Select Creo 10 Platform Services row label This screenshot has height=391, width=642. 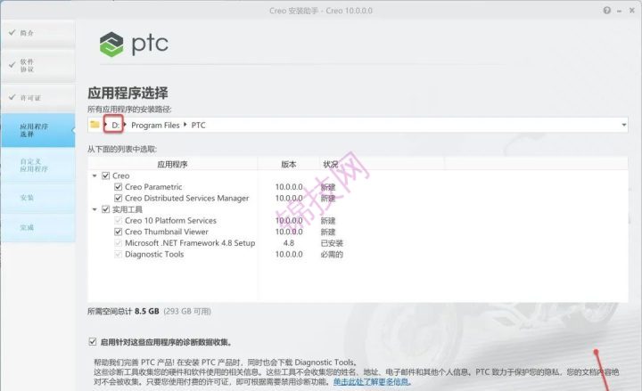[x=170, y=221]
